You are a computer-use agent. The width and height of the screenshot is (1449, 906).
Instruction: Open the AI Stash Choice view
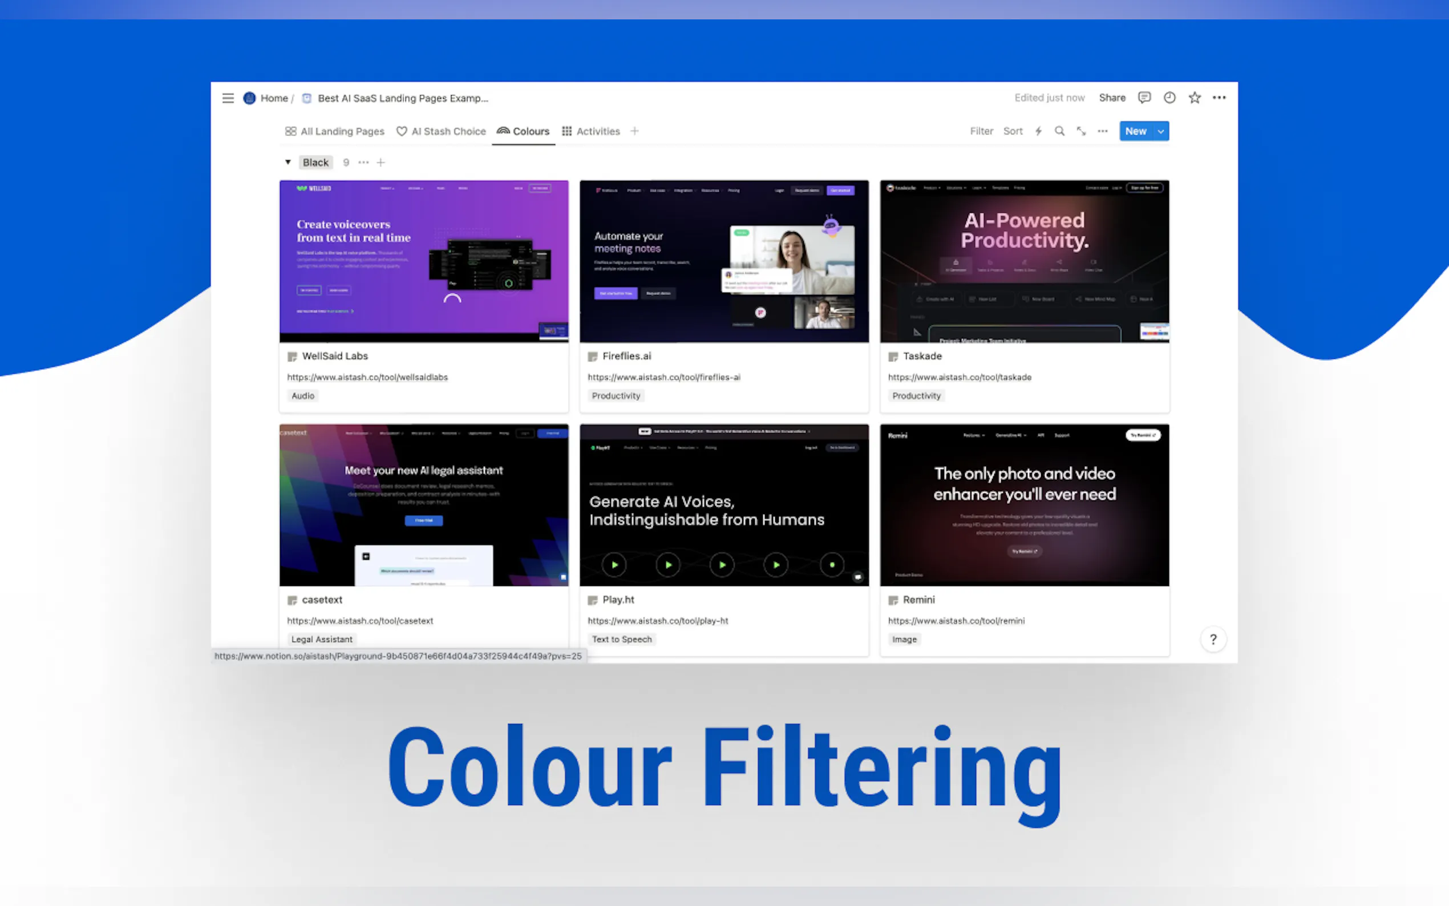coord(441,131)
